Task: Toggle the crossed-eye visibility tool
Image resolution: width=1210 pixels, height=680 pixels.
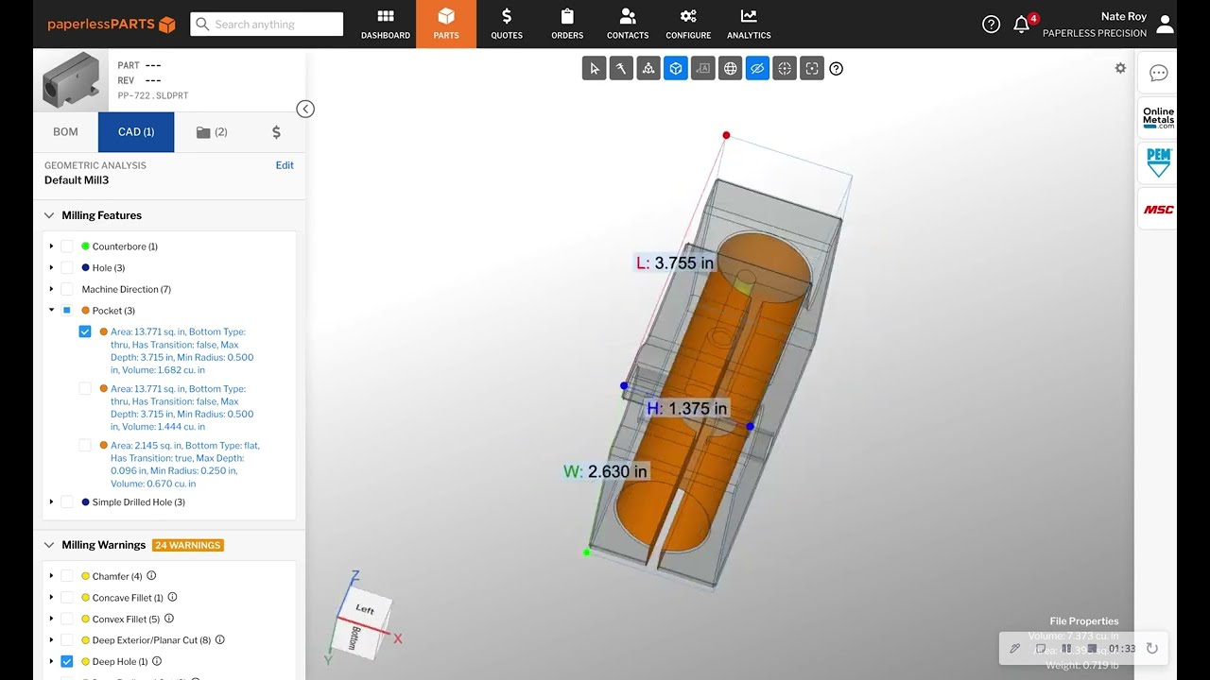Action: (x=757, y=68)
